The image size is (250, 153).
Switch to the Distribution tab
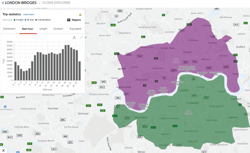9,29
